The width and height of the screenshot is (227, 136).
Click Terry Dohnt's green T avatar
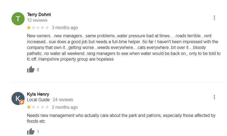pyautogui.click(x=18, y=19)
